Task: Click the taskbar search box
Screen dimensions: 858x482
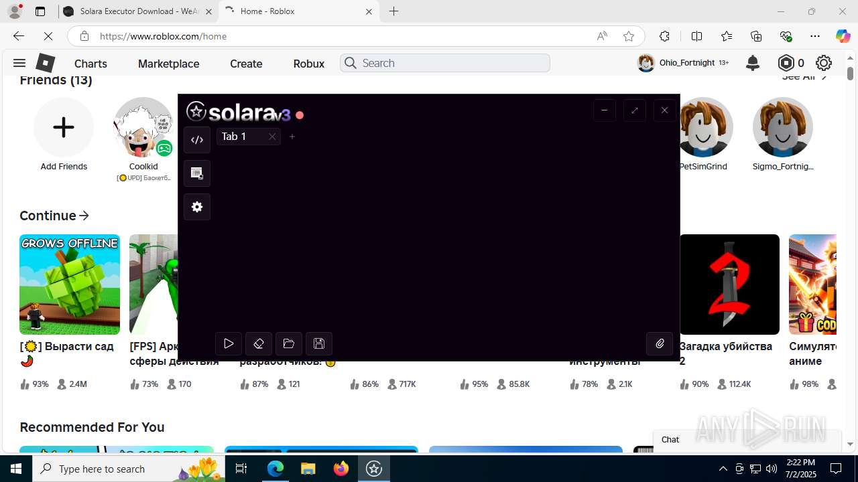Action: pyautogui.click(x=129, y=469)
